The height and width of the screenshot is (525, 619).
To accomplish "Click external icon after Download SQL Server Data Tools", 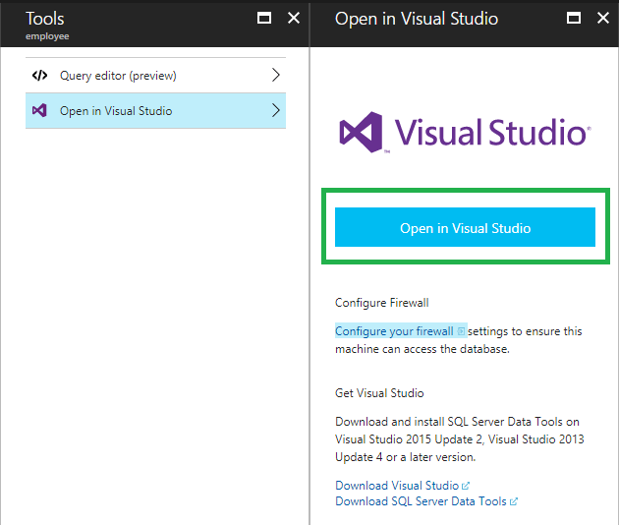I will 514,501.
